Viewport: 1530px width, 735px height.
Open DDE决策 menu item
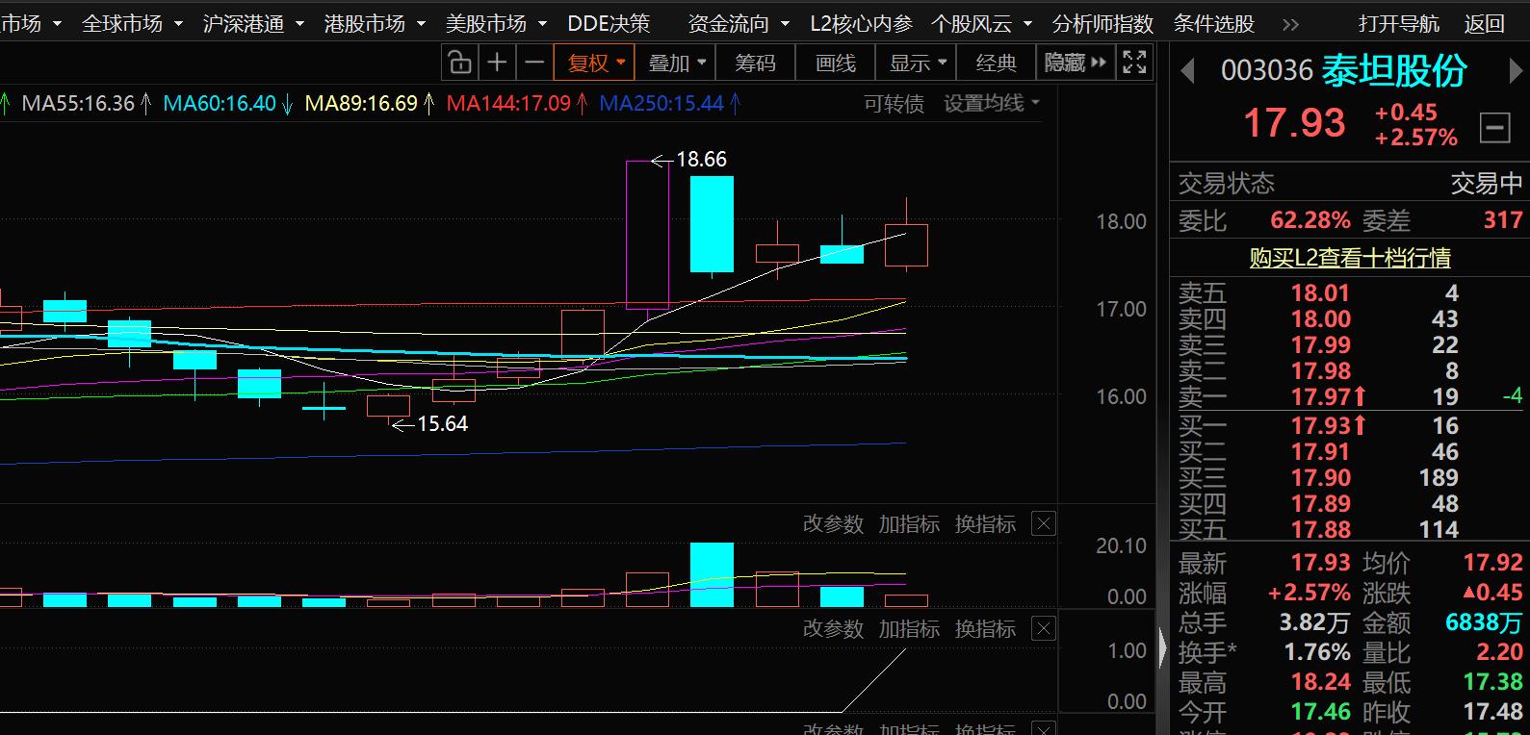(x=609, y=24)
